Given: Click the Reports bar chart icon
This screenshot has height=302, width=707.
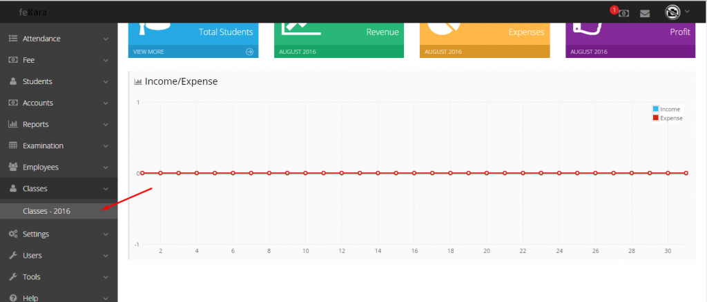Looking at the screenshot, I should pos(13,124).
